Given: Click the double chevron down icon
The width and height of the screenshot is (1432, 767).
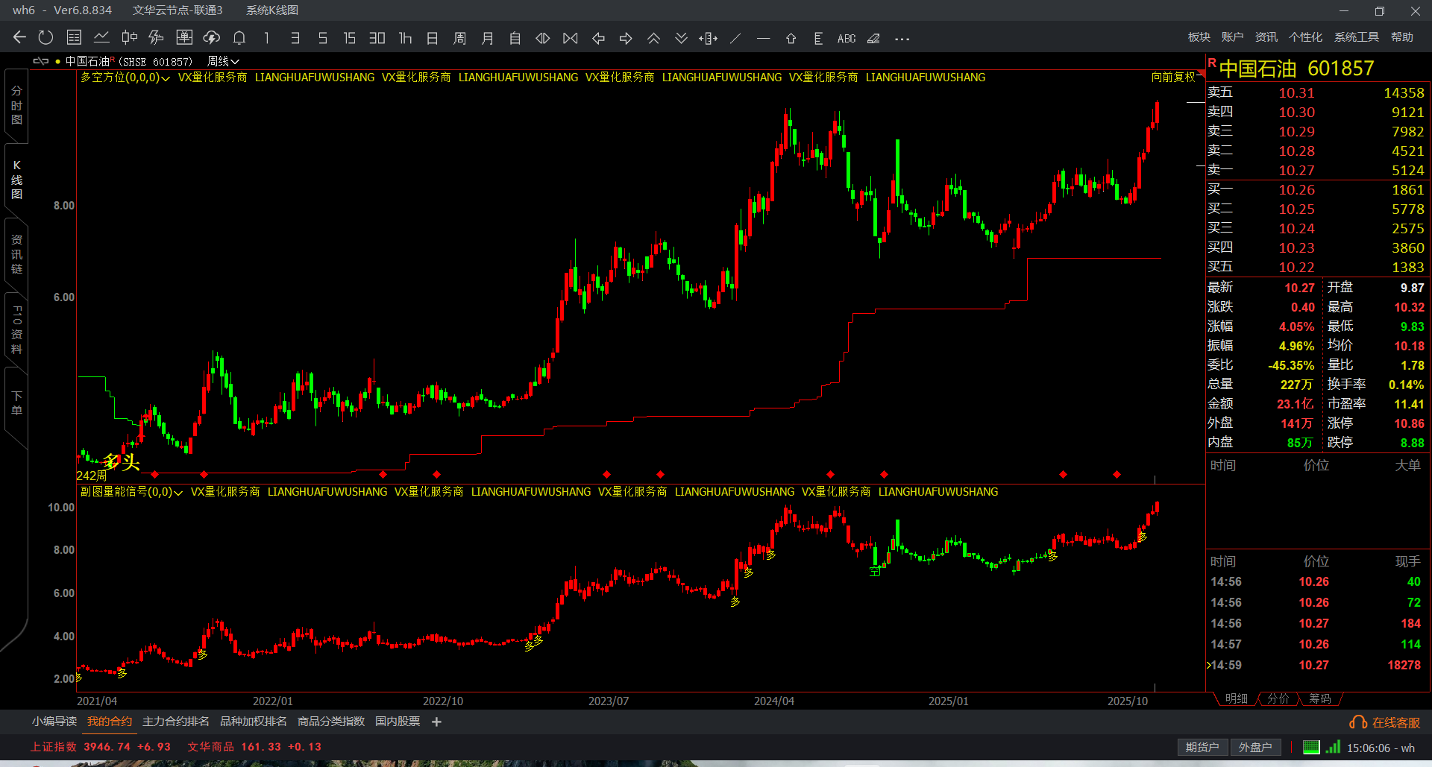Looking at the screenshot, I should (681, 37).
